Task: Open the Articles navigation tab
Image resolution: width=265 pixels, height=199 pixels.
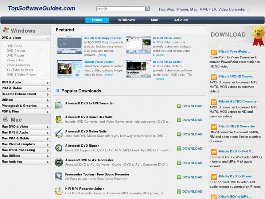Action: 181,20
